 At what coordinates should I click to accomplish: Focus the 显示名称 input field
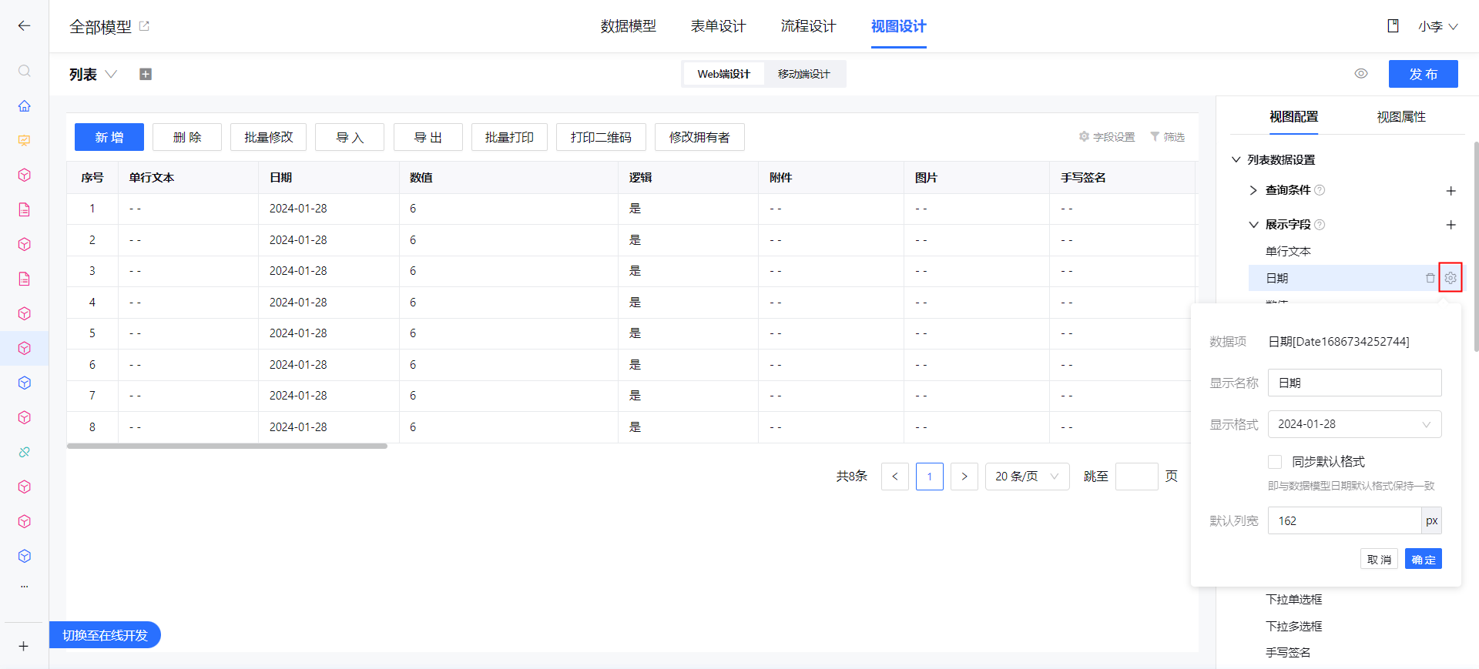point(1354,383)
